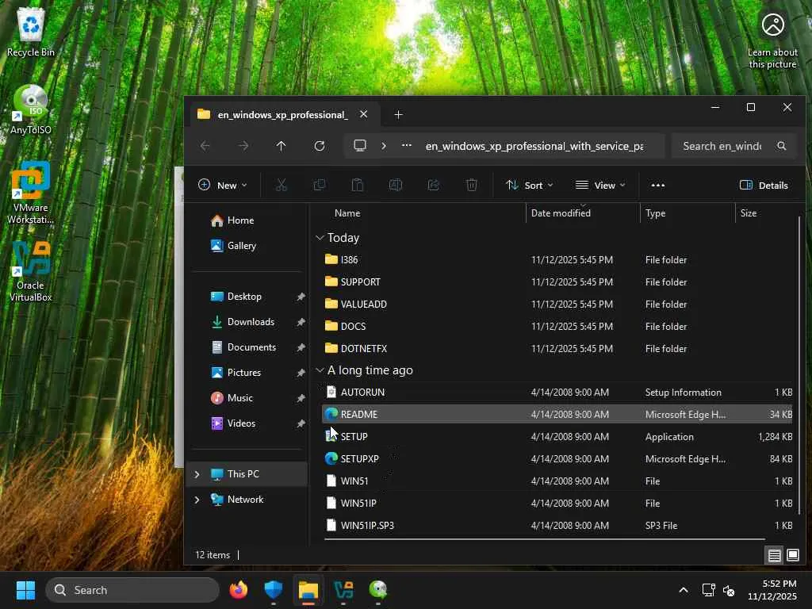
Task: Click the taskbar Search box
Action: [x=132, y=590]
